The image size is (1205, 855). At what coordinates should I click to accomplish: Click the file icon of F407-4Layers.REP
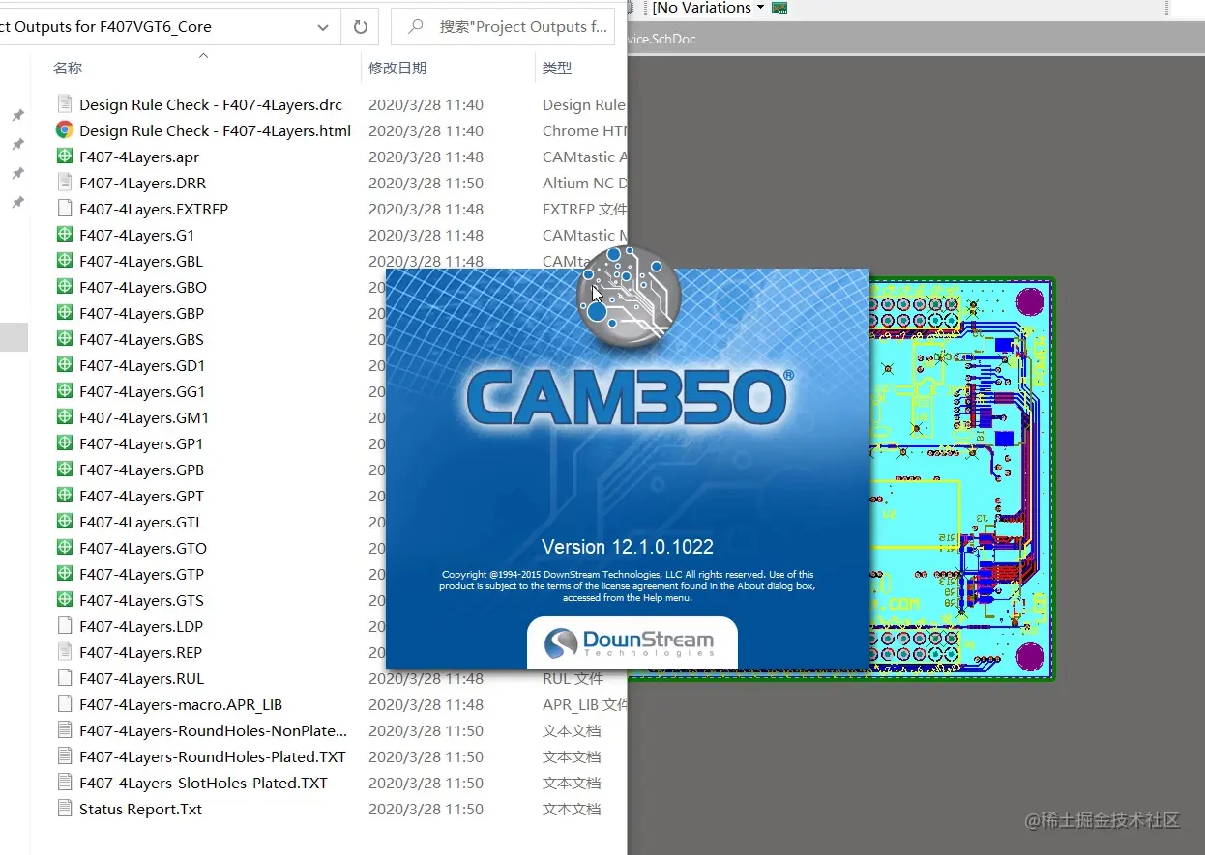pos(65,652)
